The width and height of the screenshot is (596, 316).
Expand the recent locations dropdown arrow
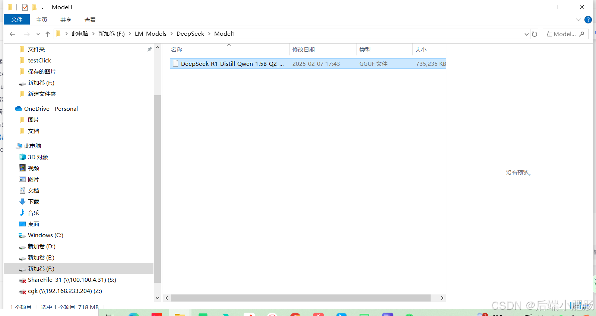click(38, 34)
